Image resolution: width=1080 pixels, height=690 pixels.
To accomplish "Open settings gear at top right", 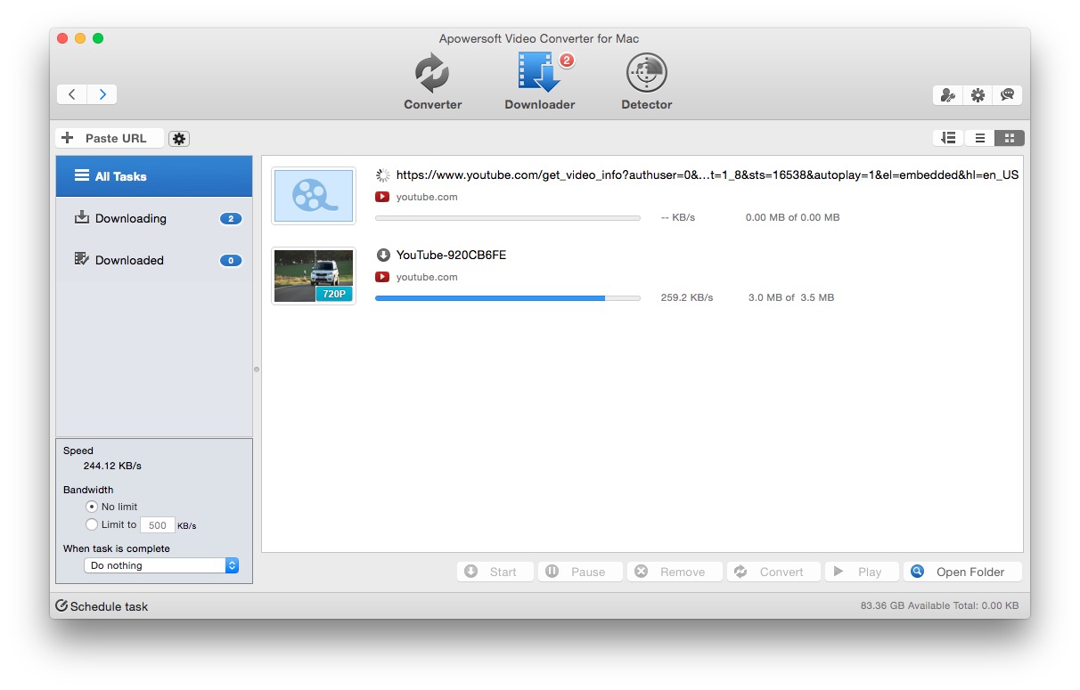I will coord(978,95).
